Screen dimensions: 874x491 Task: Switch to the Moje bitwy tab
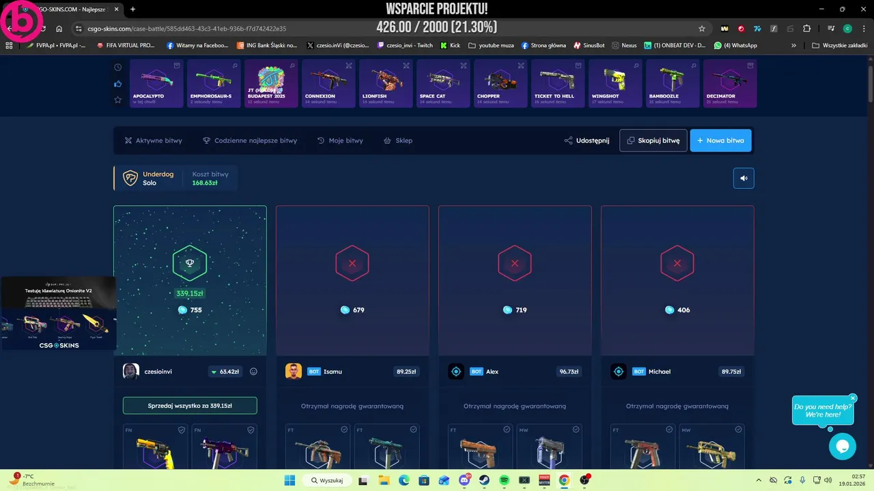coord(340,140)
